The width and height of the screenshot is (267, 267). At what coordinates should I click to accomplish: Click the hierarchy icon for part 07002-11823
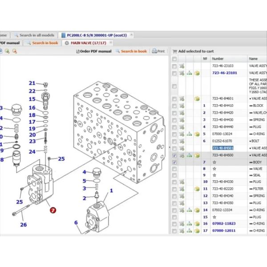point(189,223)
